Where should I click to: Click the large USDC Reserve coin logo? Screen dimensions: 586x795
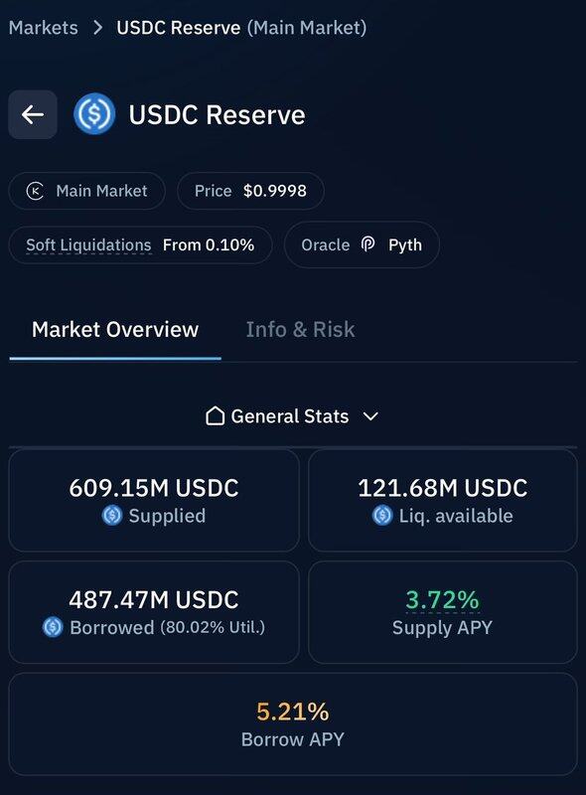click(94, 114)
